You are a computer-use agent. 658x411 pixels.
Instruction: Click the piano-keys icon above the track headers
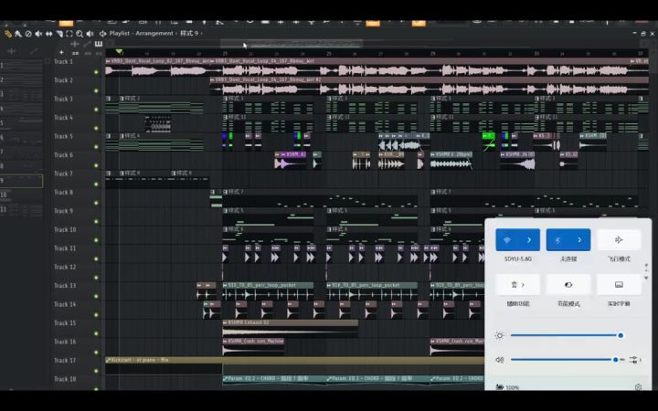pyautogui.click(x=99, y=44)
